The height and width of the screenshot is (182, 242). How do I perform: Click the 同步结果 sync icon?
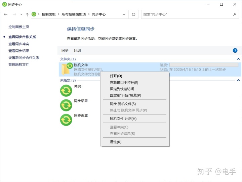pos(66,105)
